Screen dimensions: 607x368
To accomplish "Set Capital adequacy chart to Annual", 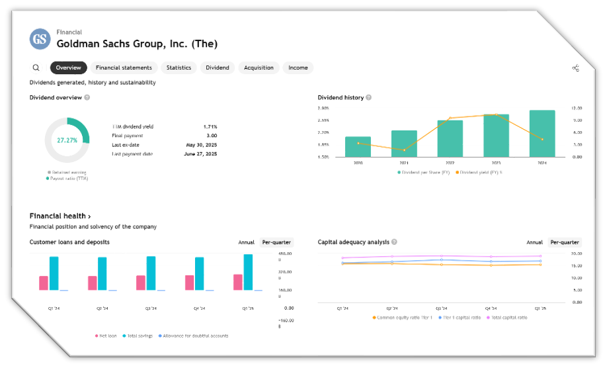I will [x=535, y=242].
